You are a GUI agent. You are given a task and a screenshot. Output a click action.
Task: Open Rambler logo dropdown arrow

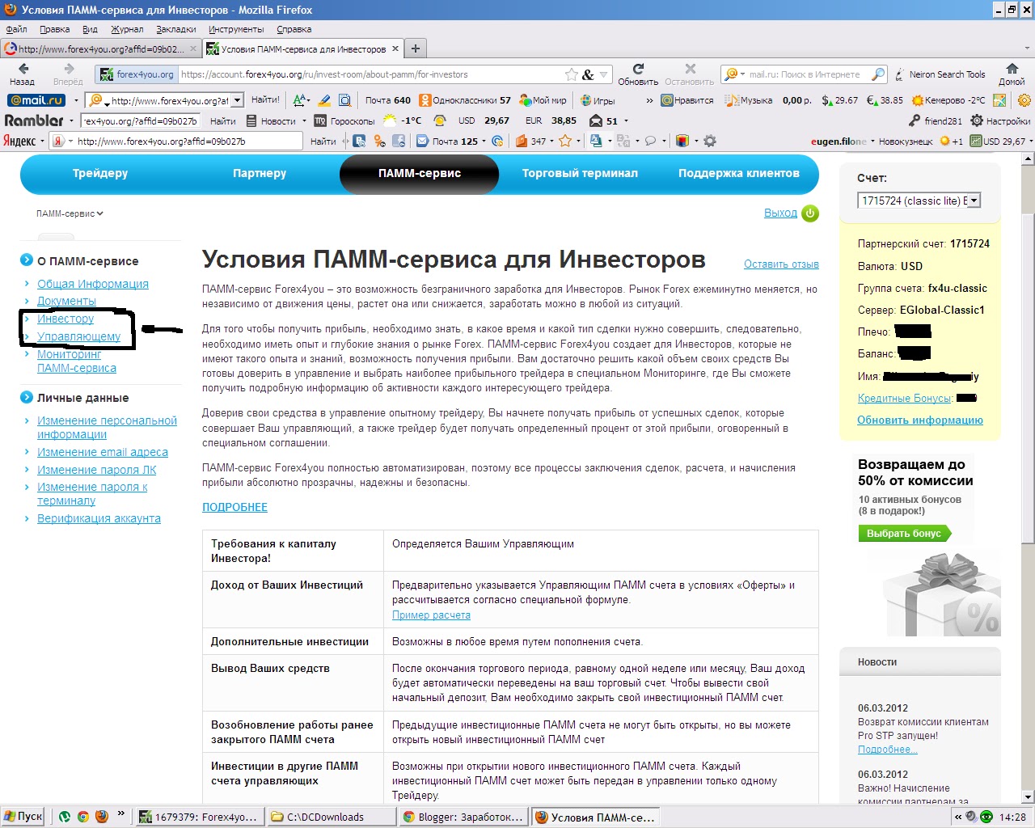coord(71,121)
